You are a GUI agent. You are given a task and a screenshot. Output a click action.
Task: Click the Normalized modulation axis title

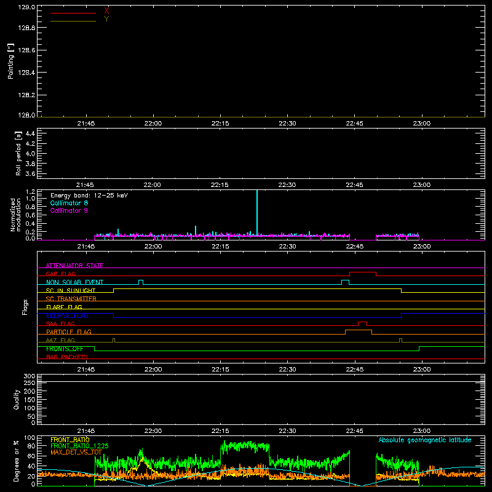click(15, 215)
